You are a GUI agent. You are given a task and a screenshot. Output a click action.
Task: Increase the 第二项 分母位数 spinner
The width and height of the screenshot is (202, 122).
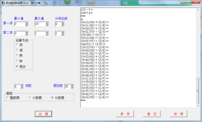[x=63, y=32]
